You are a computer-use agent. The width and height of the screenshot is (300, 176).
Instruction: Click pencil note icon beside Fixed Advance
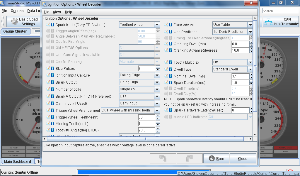166,25
